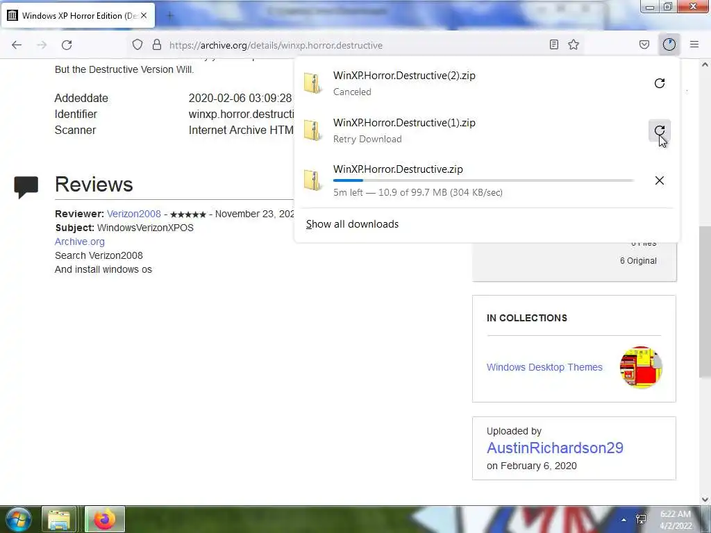
Task: Click the download progress bar
Action: click(483, 180)
